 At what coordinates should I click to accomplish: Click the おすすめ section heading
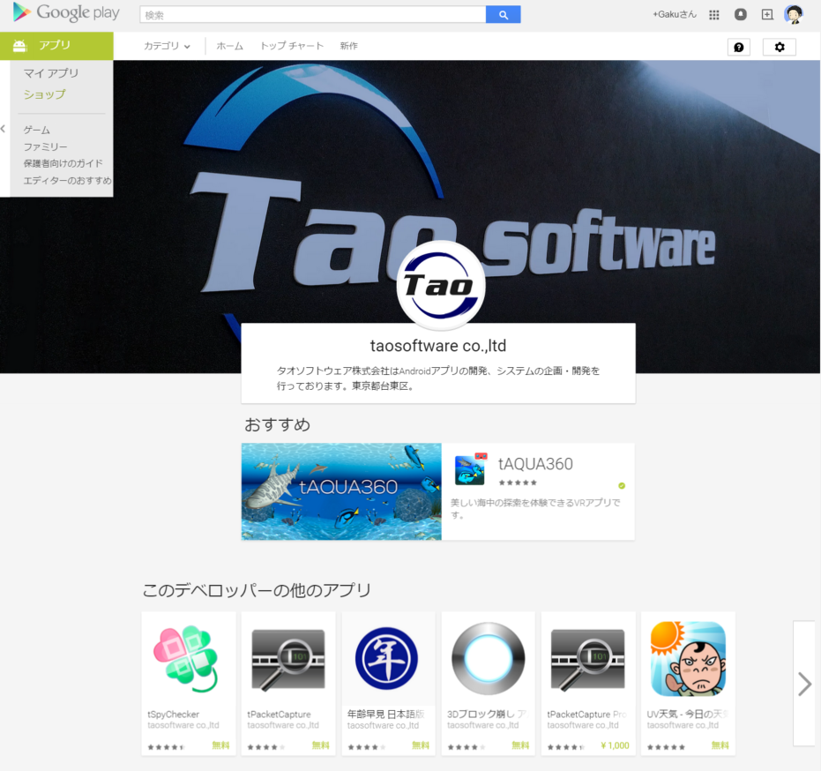click(x=278, y=424)
